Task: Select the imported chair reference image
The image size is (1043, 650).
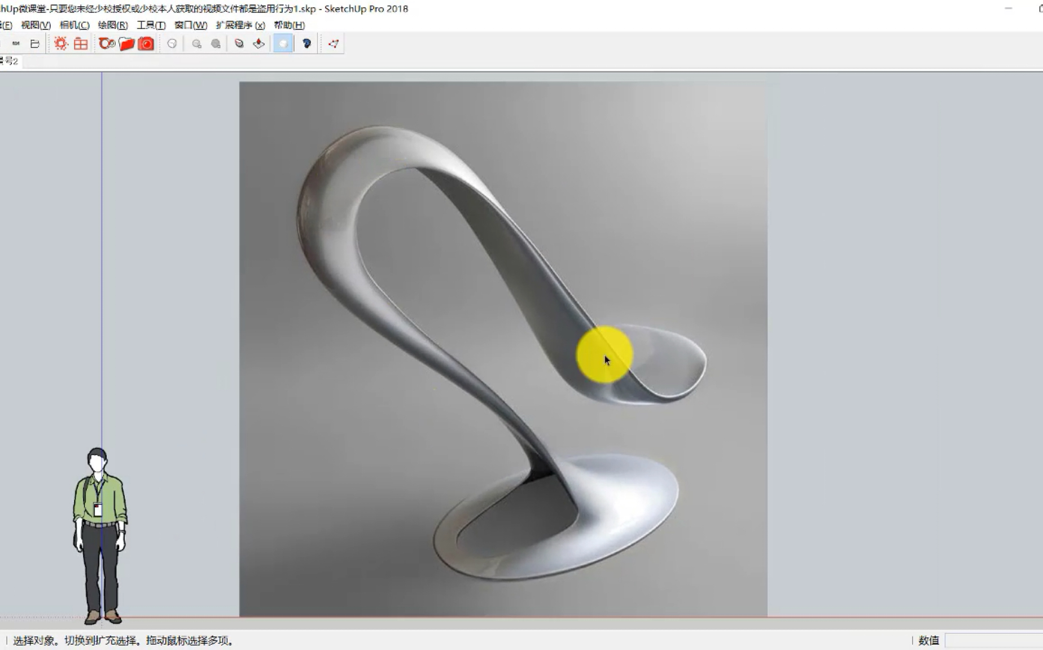Action: (503, 349)
